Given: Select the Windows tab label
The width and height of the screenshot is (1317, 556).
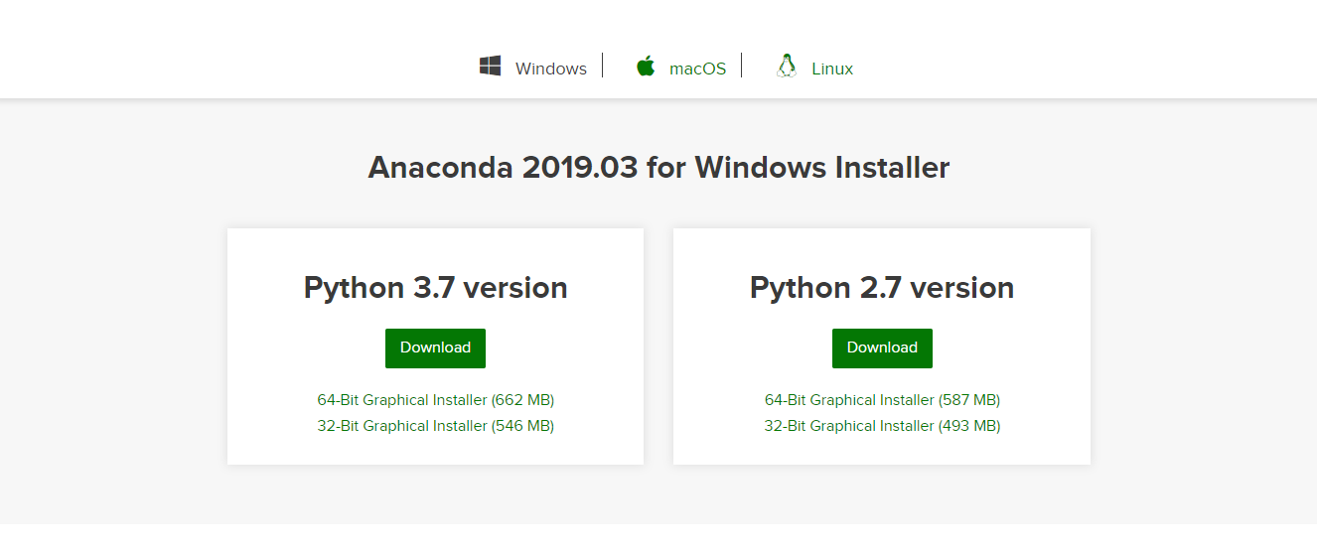Looking at the screenshot, I should (551, 69).
